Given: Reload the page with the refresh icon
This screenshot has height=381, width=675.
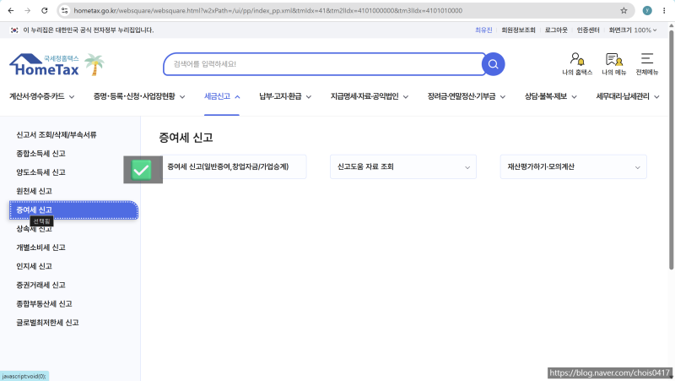Looking at the screenshot, I should click(45, 10).
